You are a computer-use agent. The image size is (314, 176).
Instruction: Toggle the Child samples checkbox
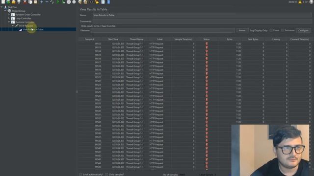click(x=106, y=175)
